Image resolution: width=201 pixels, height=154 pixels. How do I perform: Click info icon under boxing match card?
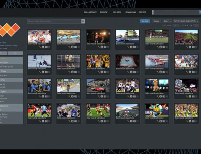coord(102,47)
